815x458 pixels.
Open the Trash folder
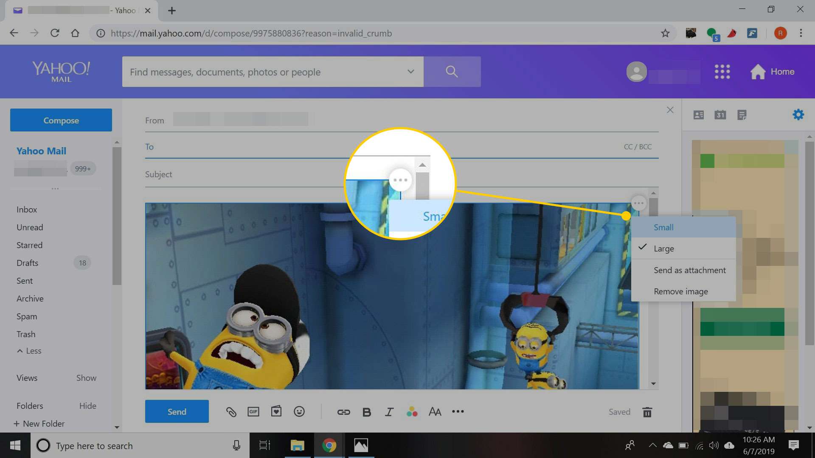26,334
